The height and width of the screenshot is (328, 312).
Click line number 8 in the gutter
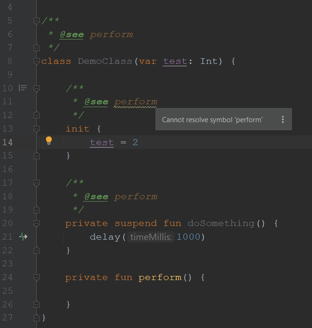pyautogui.click(x=10, y=61)
